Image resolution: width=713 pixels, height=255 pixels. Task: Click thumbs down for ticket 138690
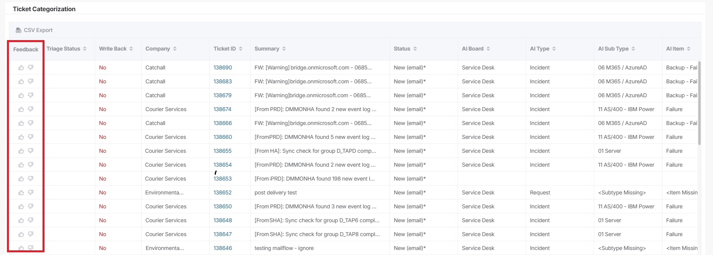click(x=31, y=68)
